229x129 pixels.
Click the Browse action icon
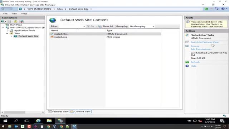point(187,46)
